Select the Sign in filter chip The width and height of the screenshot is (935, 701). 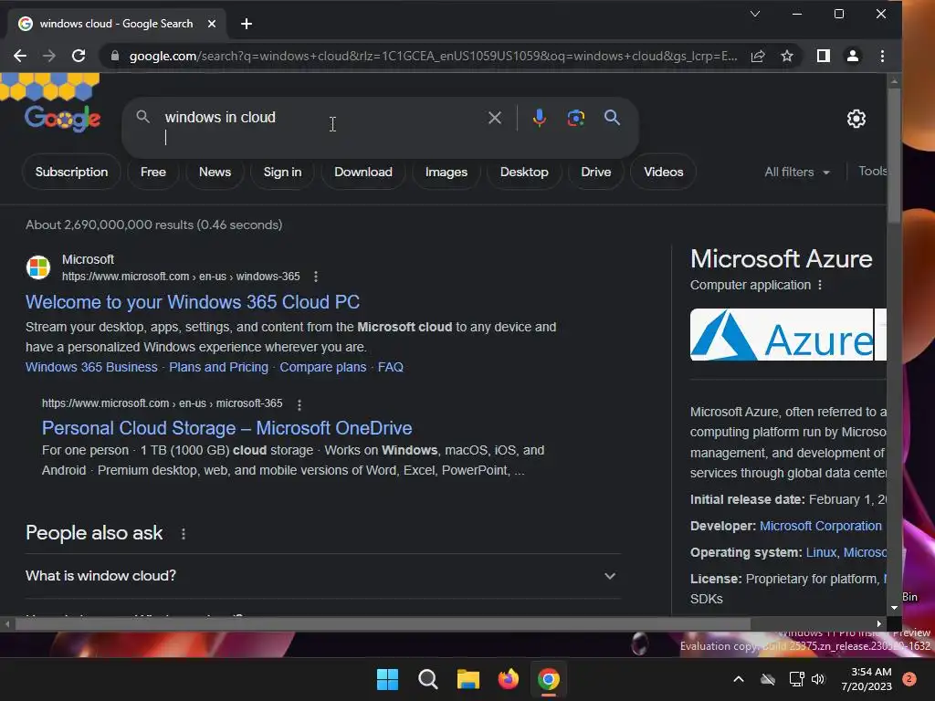pyautogui.click(x=283, y=173)
